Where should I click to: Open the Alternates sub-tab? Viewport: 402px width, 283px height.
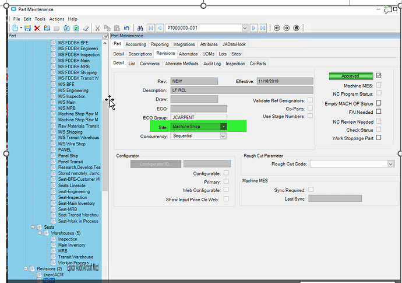pos(188,54)
